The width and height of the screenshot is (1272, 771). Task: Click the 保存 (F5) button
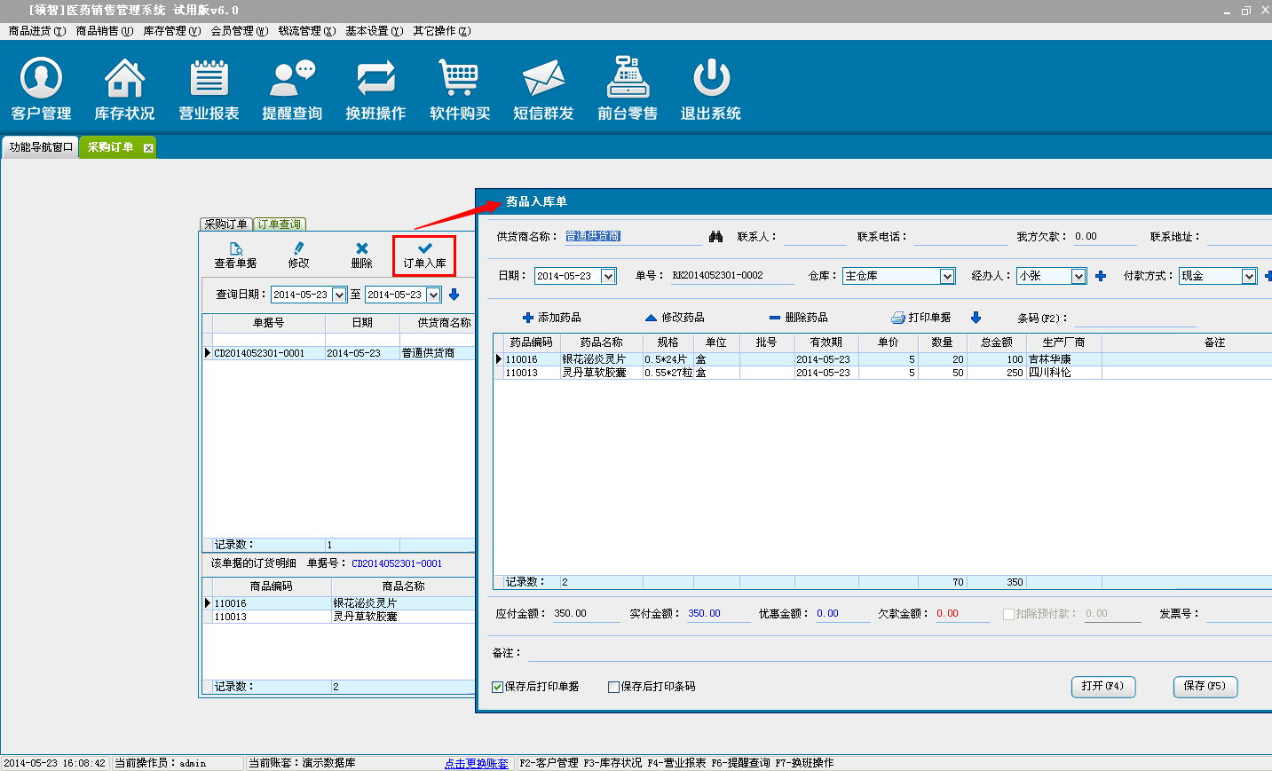tap(1205, 686)
